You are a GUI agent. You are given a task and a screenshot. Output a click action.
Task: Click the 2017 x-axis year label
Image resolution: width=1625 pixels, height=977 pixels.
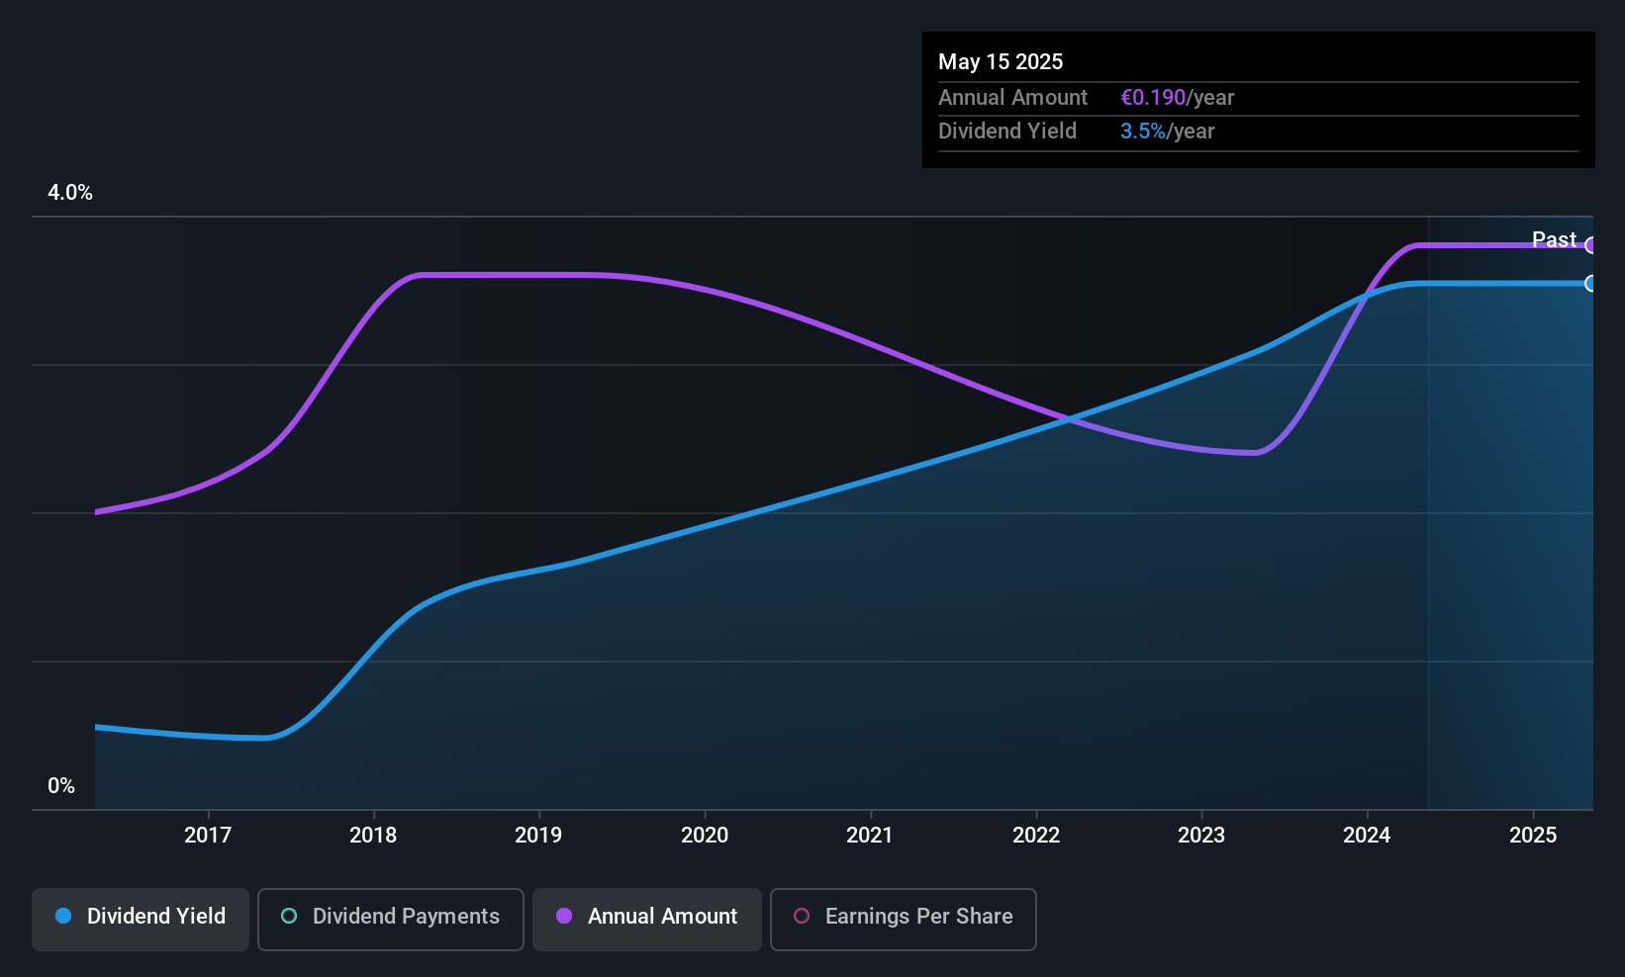pos(208,836)
